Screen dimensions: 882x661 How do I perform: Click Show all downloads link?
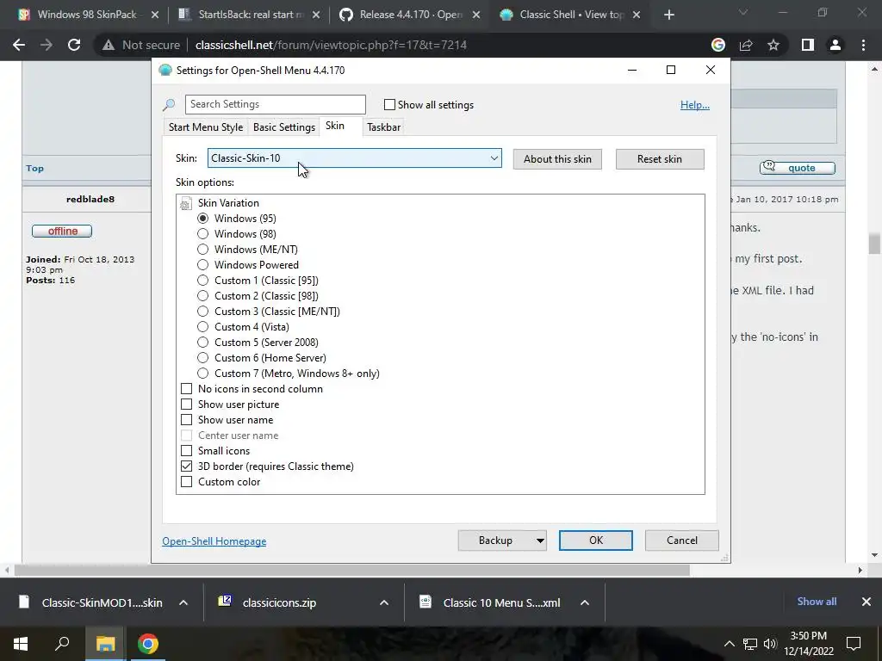(817, 602)
